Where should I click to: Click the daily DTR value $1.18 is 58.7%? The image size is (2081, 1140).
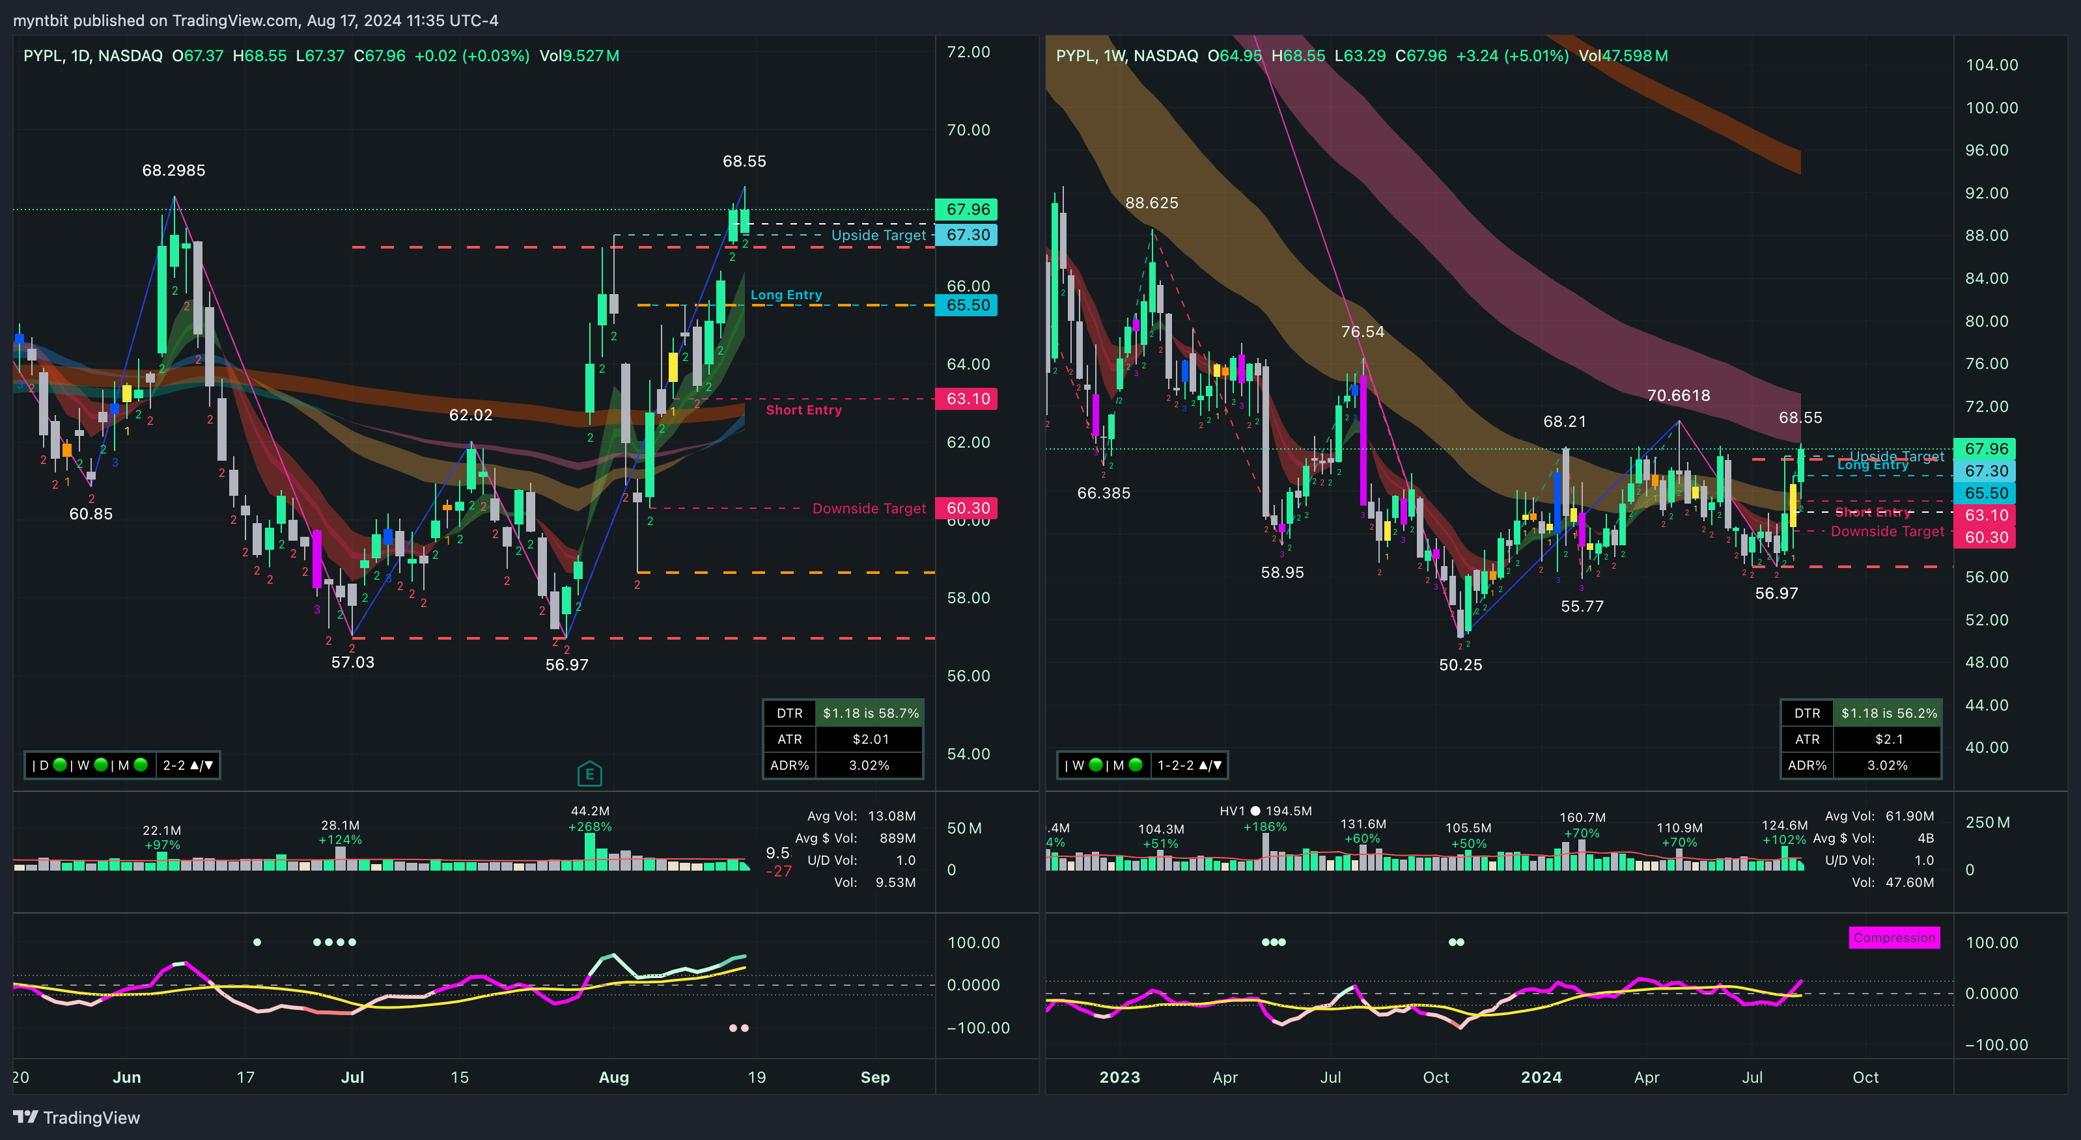[870, 713]
